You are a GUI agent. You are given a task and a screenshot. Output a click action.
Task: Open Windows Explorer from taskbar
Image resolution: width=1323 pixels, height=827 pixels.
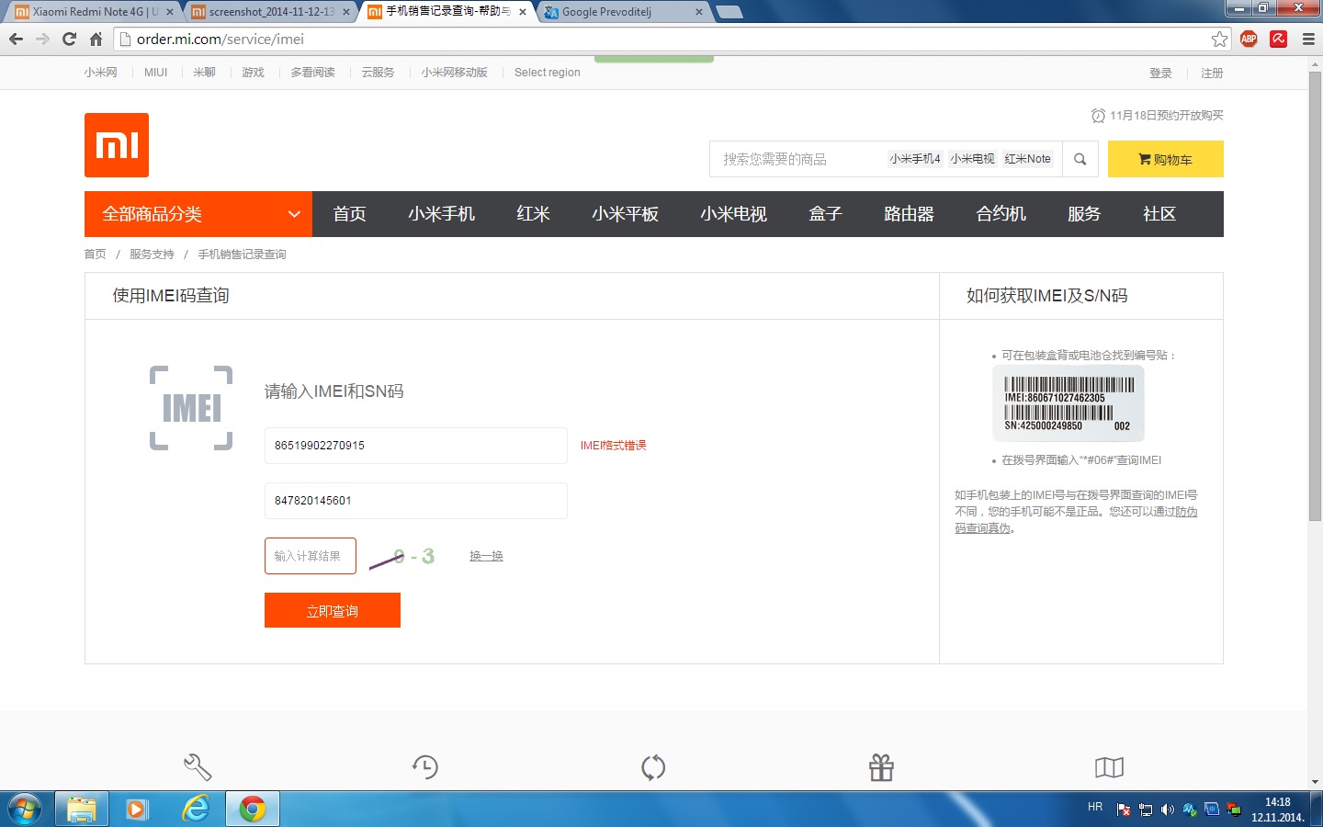pos(82,809)
